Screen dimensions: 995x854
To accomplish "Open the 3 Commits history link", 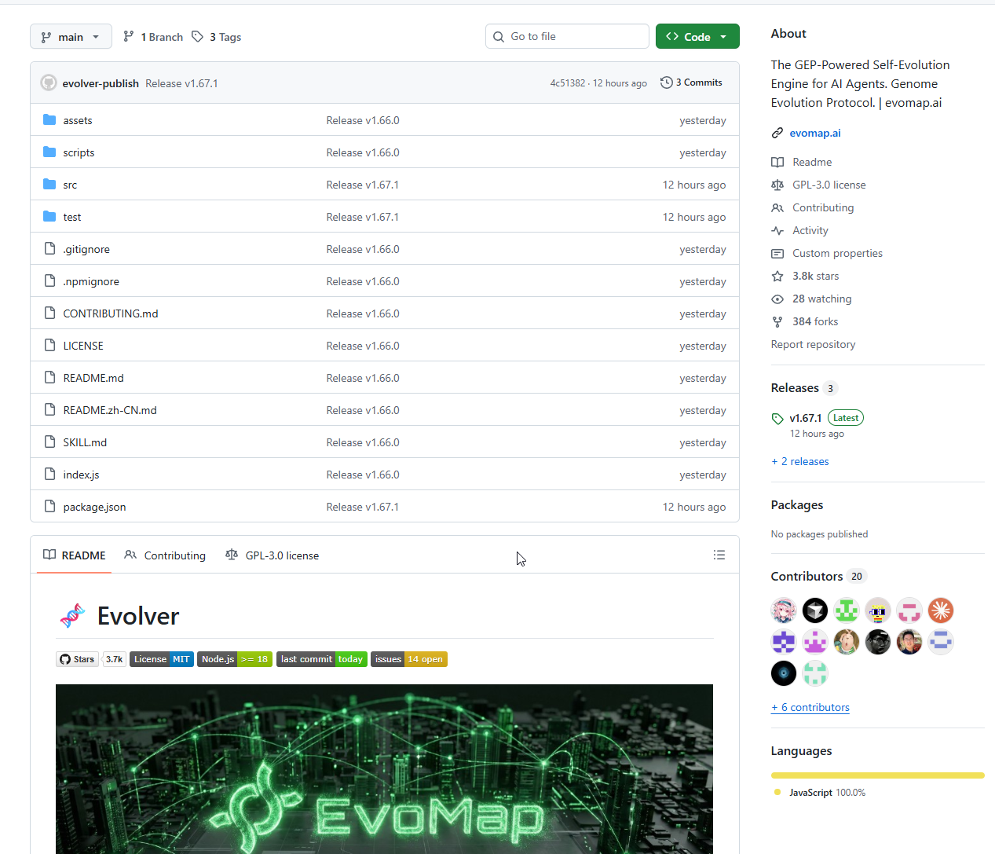I will 691,82.
